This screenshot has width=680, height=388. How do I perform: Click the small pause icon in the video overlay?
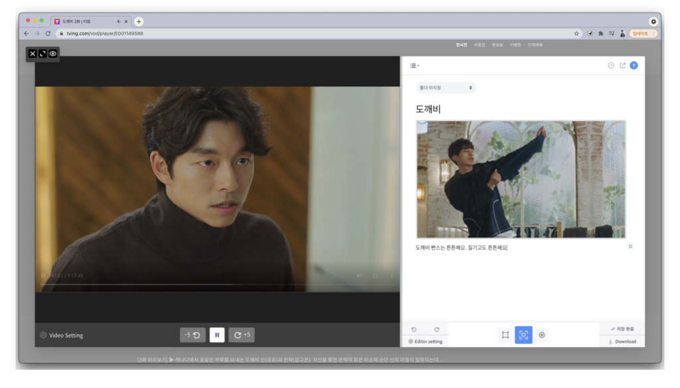pyautogui.click(x=43, y=276)
